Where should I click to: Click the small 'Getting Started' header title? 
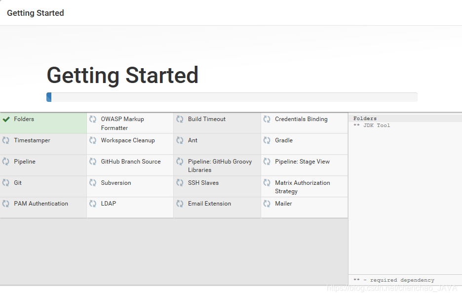[x=36, y=13]
